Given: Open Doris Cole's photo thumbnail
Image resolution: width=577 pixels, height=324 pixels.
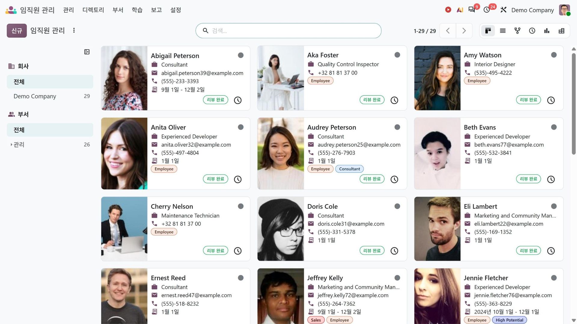Looking at the screenshot, I should pyautogui.click(x=281, y=229).
